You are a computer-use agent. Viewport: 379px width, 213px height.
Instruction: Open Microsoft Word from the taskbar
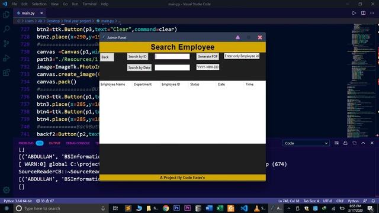(209, 208)
